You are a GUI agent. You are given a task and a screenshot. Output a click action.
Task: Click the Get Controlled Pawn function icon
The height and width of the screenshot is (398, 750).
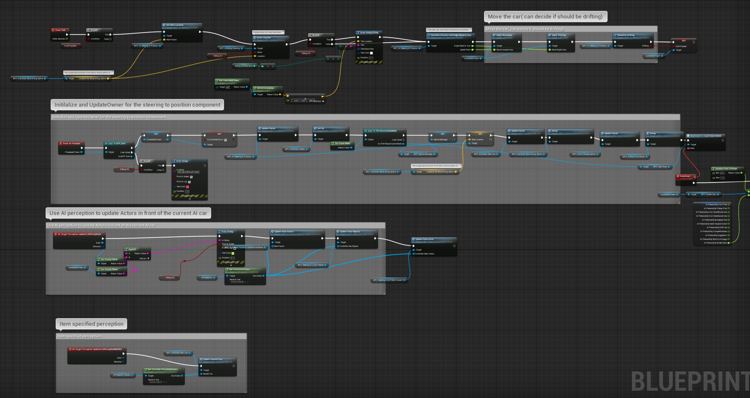(x=217, y=80)
